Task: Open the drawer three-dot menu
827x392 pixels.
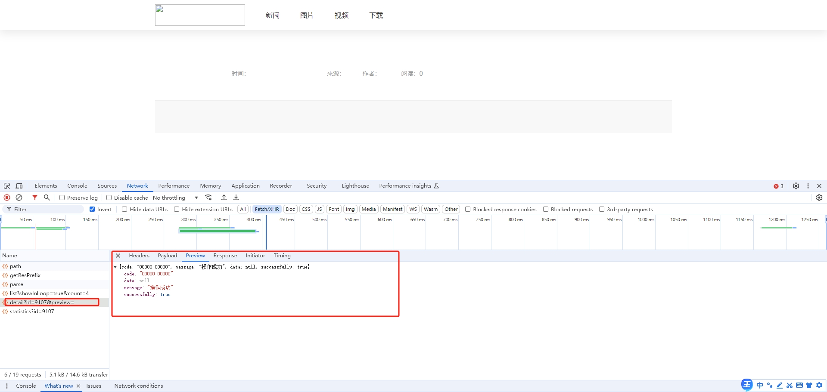Action: (x=7, y=386)
